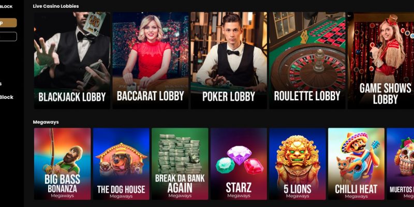Launch 5 Lions Megaways game
This screenshot has height=207, width=414.
click(x=297, y=164)
